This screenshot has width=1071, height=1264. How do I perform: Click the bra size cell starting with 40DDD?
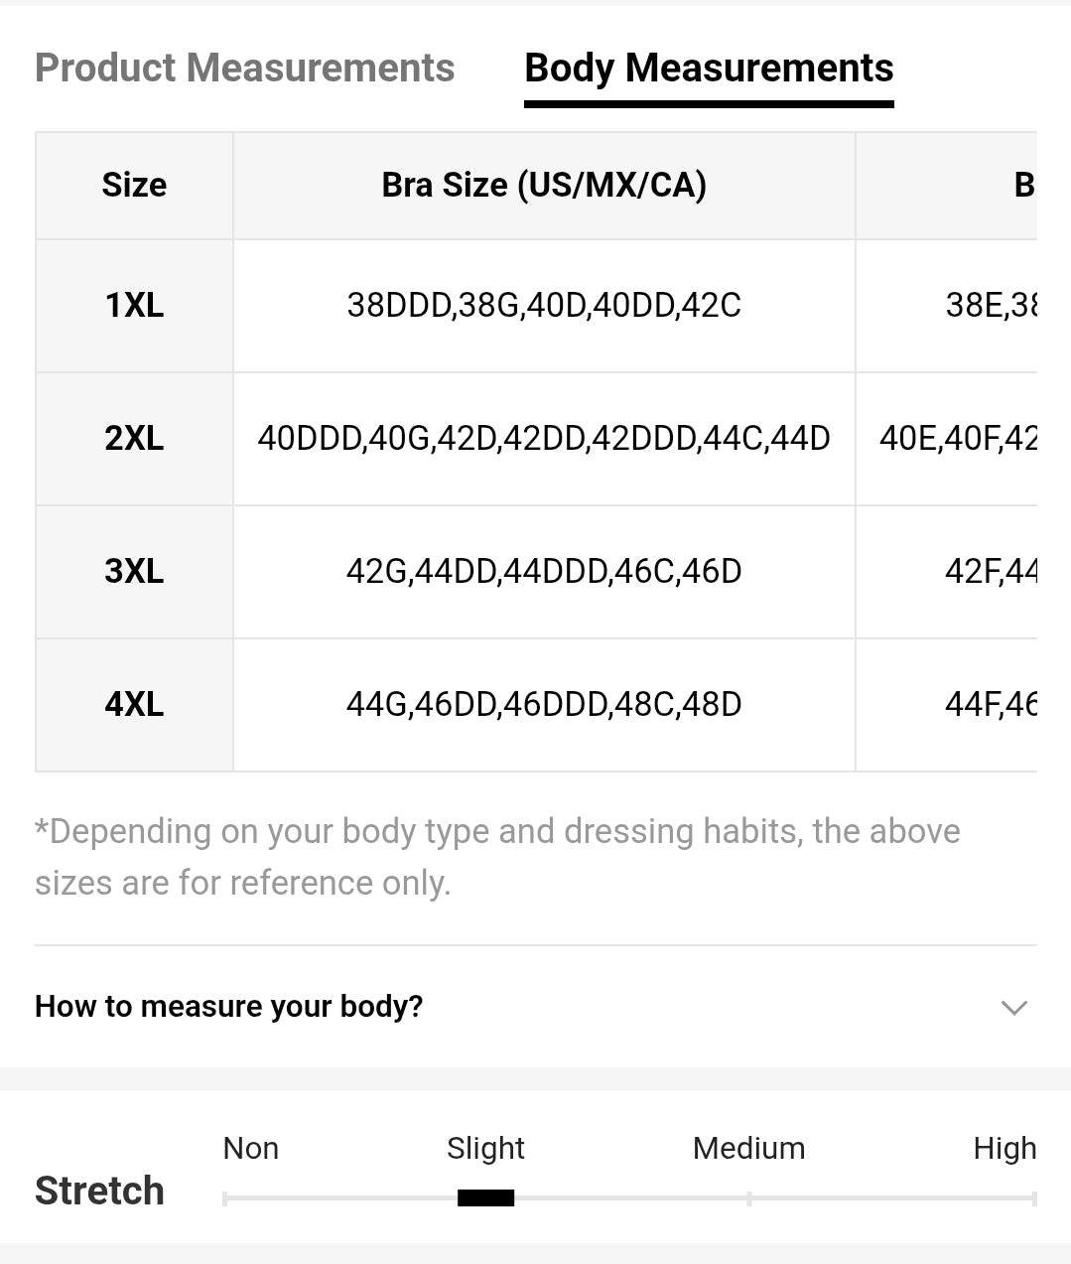pos(544,439)
